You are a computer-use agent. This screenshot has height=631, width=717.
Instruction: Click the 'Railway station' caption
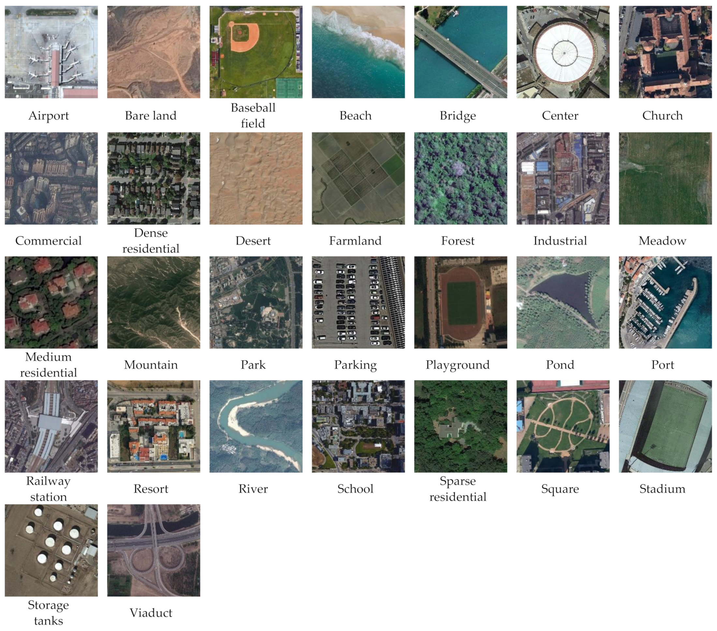pyautogui.click(x=48, y=489)
